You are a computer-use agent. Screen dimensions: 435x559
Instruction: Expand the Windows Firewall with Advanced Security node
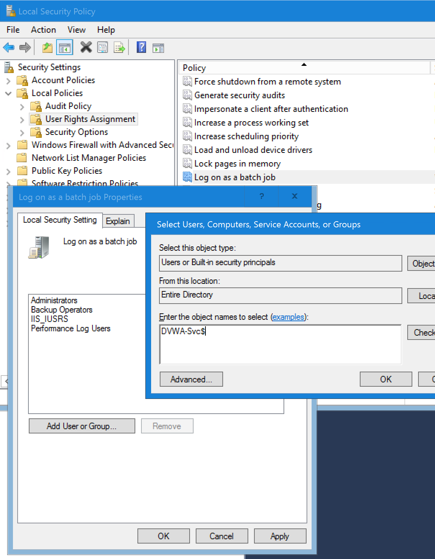coord(8,146)
